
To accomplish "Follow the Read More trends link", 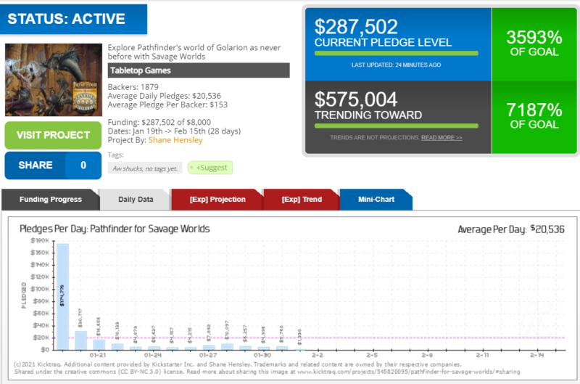I will click(442, 138).
